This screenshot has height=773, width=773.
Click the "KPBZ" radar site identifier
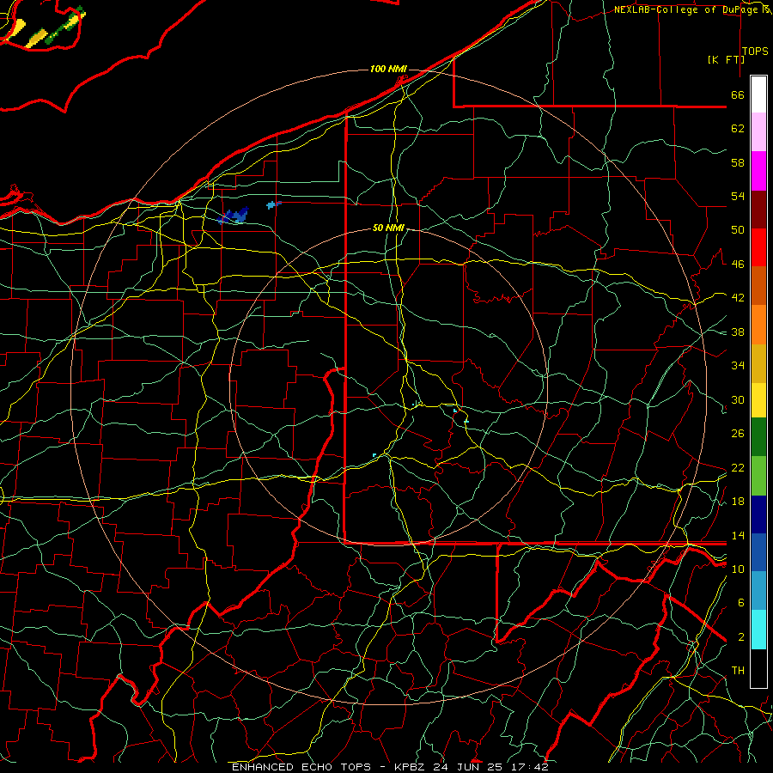(411, 767)
